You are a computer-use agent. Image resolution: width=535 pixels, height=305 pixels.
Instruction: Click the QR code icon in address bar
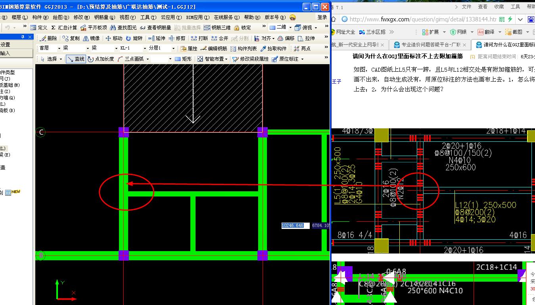(502, 19)
